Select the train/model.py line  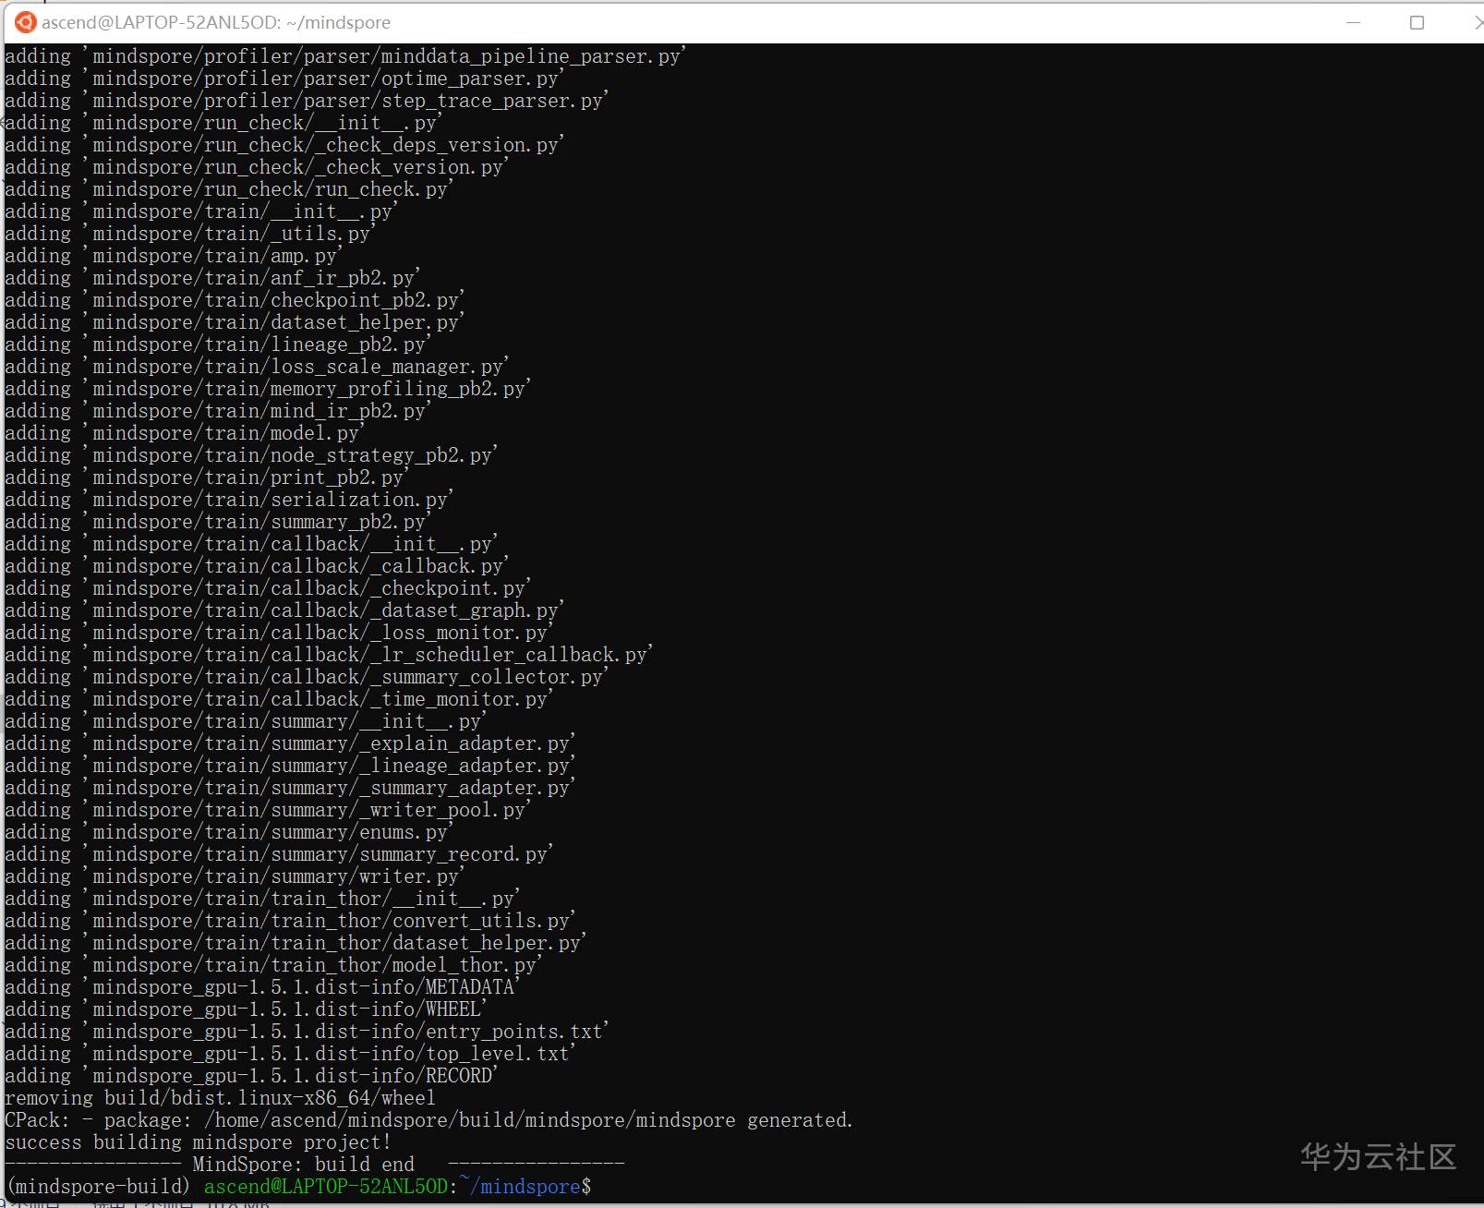tap(185, 433)
